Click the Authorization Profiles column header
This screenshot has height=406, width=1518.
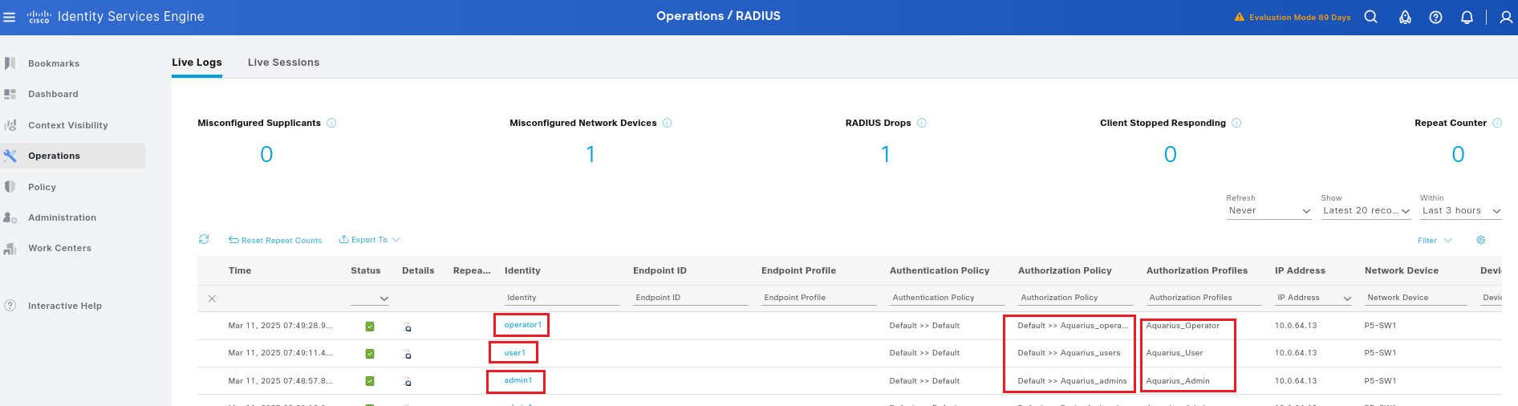1197,270
